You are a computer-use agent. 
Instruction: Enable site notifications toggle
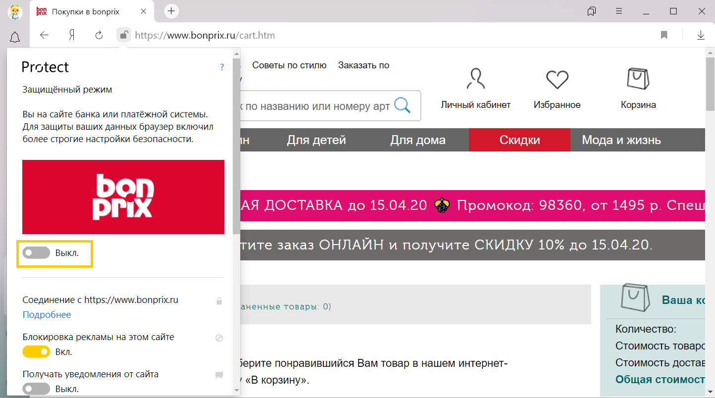click(36, 389)
